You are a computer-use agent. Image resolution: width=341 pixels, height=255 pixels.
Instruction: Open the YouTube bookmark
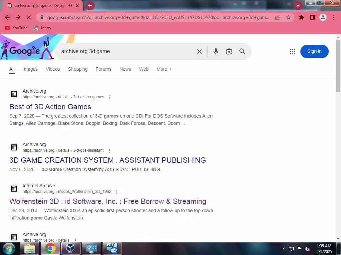click(x=16, y=28)
